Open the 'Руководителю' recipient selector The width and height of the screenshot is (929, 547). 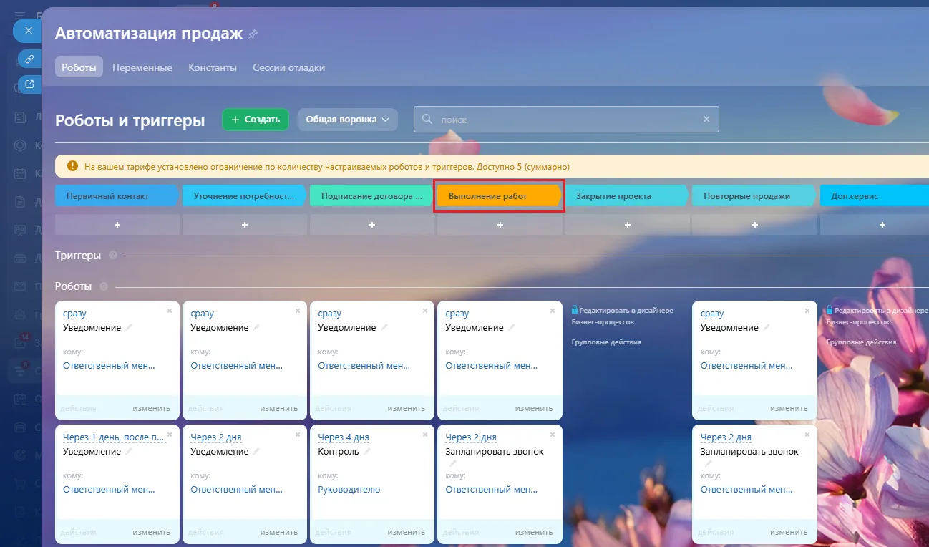(349, 490)
